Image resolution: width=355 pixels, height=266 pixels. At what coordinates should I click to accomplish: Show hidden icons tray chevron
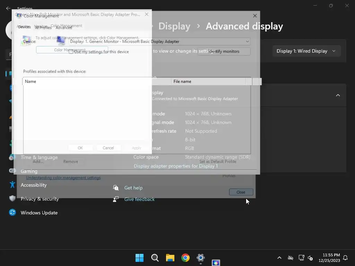click(279, 258)
